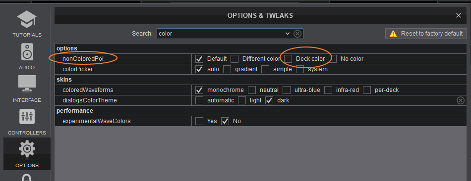The width and height of the screenshot is (471, 181).
Task: Reset dialogsColorTheme with the row X icon
Action: tap(461, 100)
